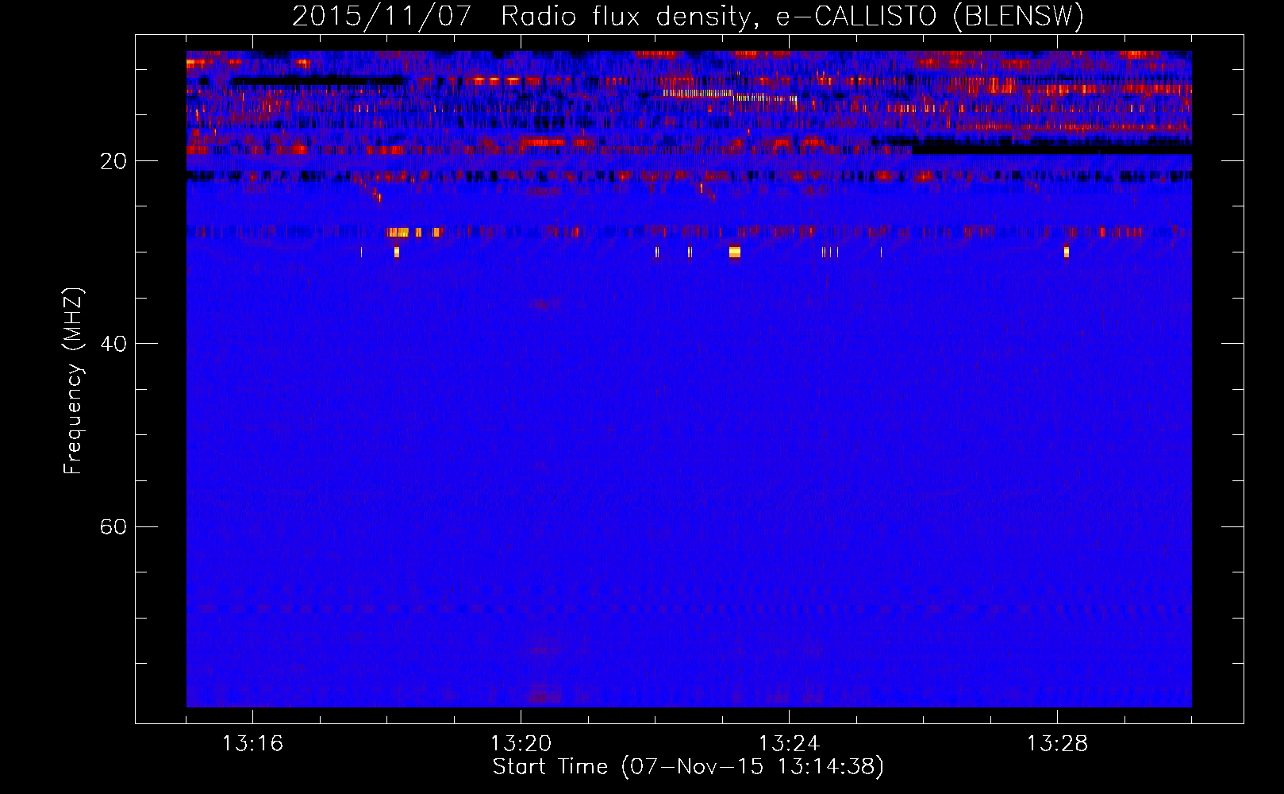Screen dimensions: 1284x794
Task: Click the bright burst near 13:28 at 30 MHz
Action: (x=1066, y=252)
